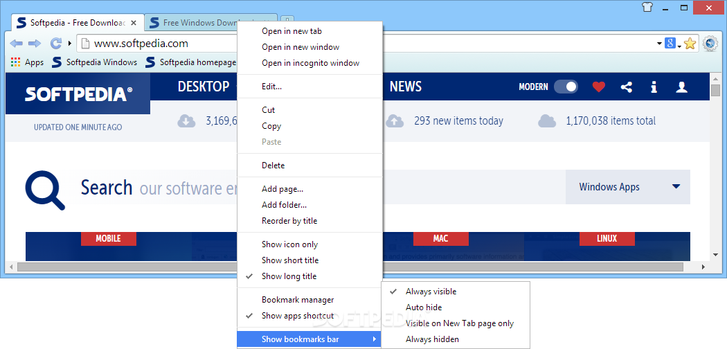The width and height of the screenshot is (727, 349).
Task: Open a new tab button
Action: tap(287, 20)
